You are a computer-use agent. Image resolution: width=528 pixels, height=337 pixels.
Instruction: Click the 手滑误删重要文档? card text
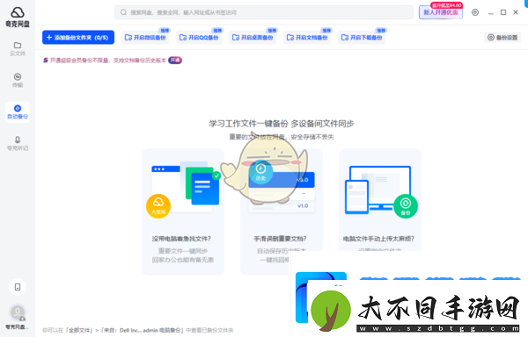click(x=280, y=239)
